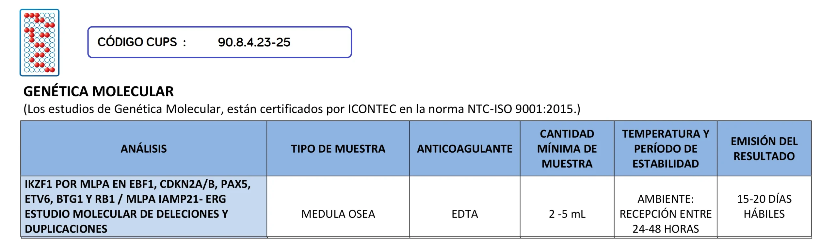Click the 24-48 HORAS text
This screenshot has width=836, height=249.
666,229
